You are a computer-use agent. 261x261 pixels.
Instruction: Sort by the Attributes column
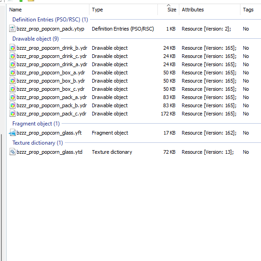(x=209, y=10)
